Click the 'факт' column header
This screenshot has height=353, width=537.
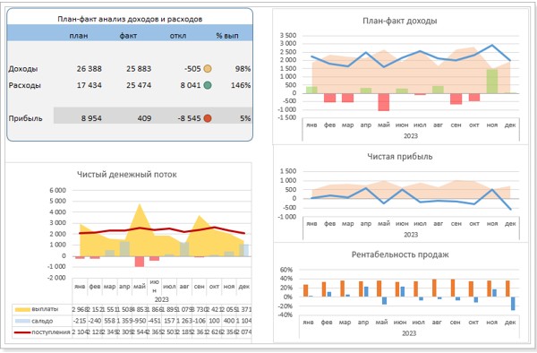point(128,36)
